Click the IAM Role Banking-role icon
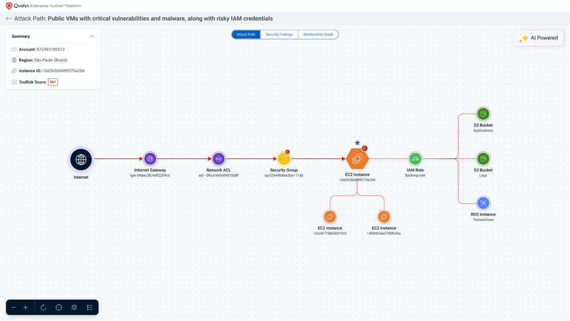Image resolution: width=570 pixels, height=321 pixels. [x=416, y=158]
